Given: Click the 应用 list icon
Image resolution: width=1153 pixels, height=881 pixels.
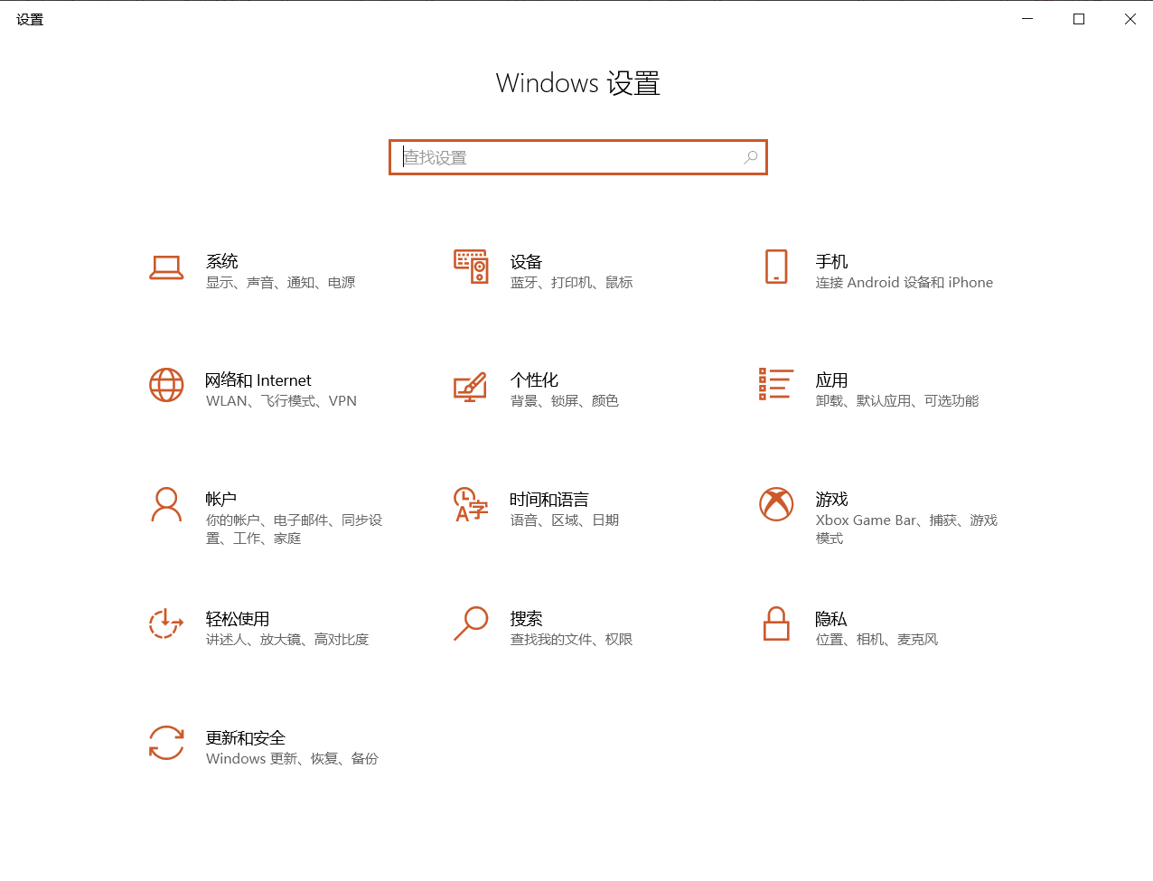Looking at the screenshot, I should point(775,384).
